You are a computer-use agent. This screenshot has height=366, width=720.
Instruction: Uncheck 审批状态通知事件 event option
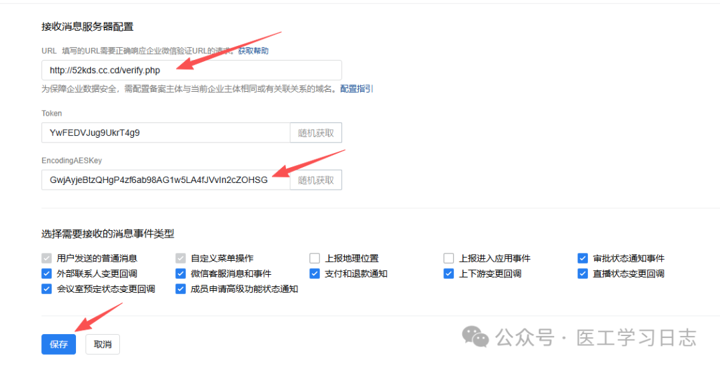click(583, 258)
